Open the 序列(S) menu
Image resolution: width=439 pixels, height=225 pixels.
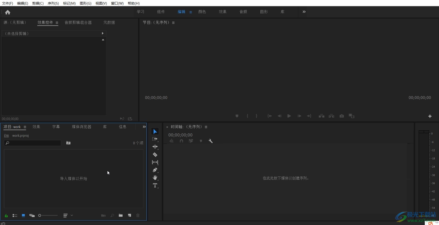53,3
